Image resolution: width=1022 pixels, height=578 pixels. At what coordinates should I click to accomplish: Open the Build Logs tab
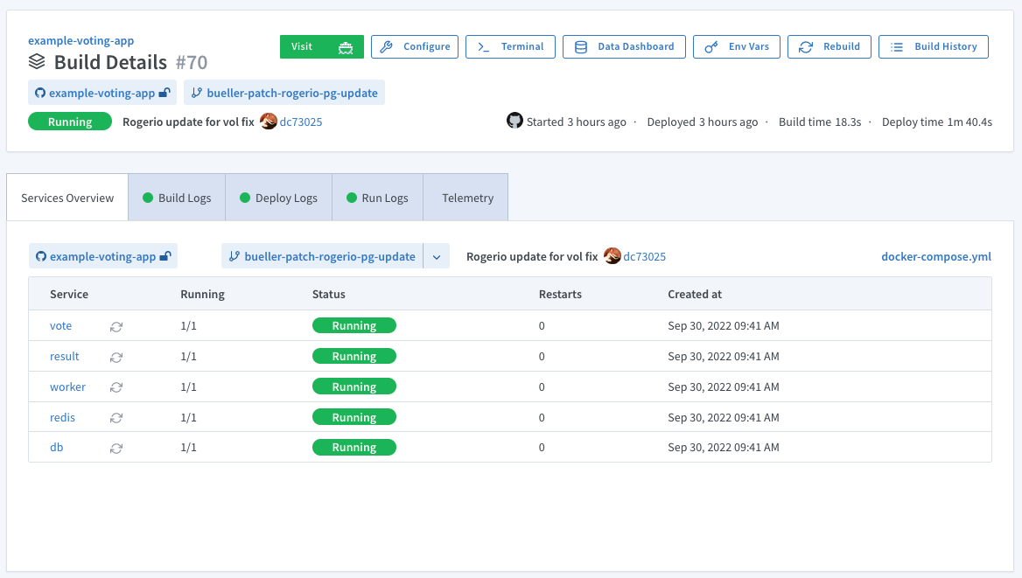pyautogui.click(x=177, y=198)
